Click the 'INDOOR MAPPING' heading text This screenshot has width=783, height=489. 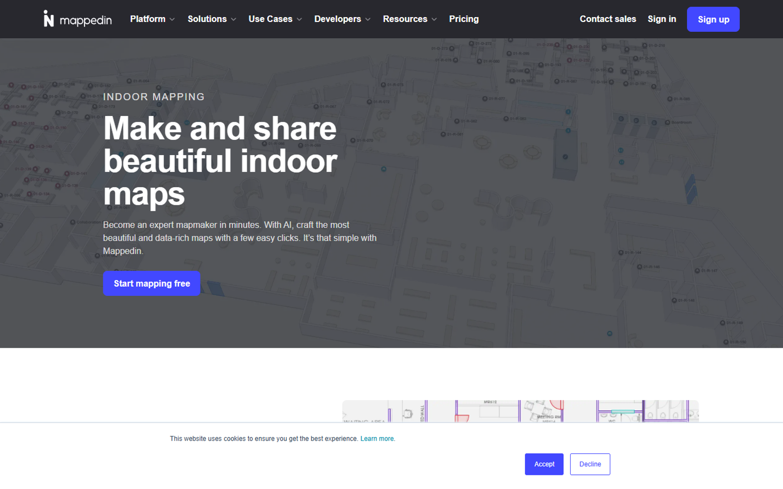tap(154, 97)
